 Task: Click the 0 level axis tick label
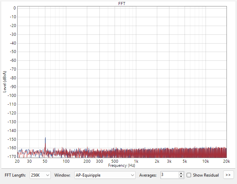click(x=15, y=8)
